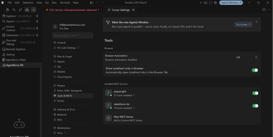The image size is (273, 137).
Task: Expand salesforce-dx 74 tools enabled list
Action: [x=124, y=108]
